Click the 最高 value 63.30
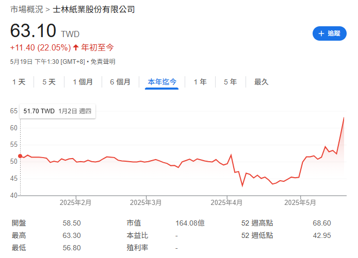This screenshot has width=358, height=258. (x=72, y=235)
